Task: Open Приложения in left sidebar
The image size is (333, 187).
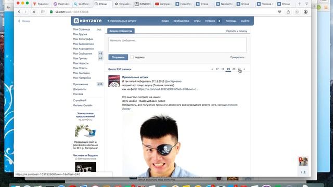Action: click(81, 84)
